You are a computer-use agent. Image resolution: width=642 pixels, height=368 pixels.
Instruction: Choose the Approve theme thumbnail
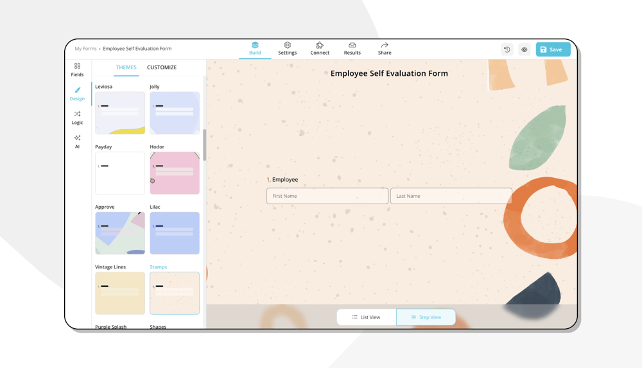click(x=120, y=233)
